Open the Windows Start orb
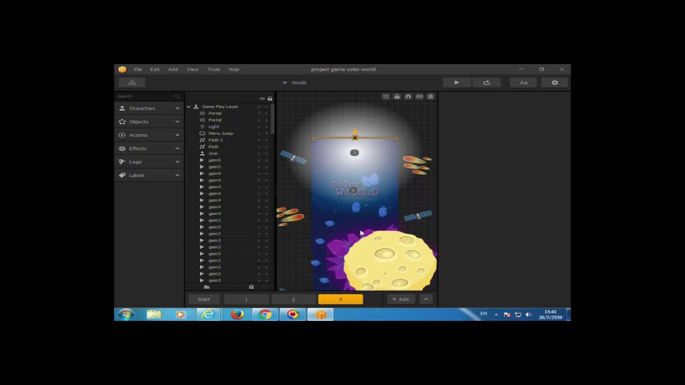The height and width of the screenshot is (385, 685). click(x=126, y=314)
